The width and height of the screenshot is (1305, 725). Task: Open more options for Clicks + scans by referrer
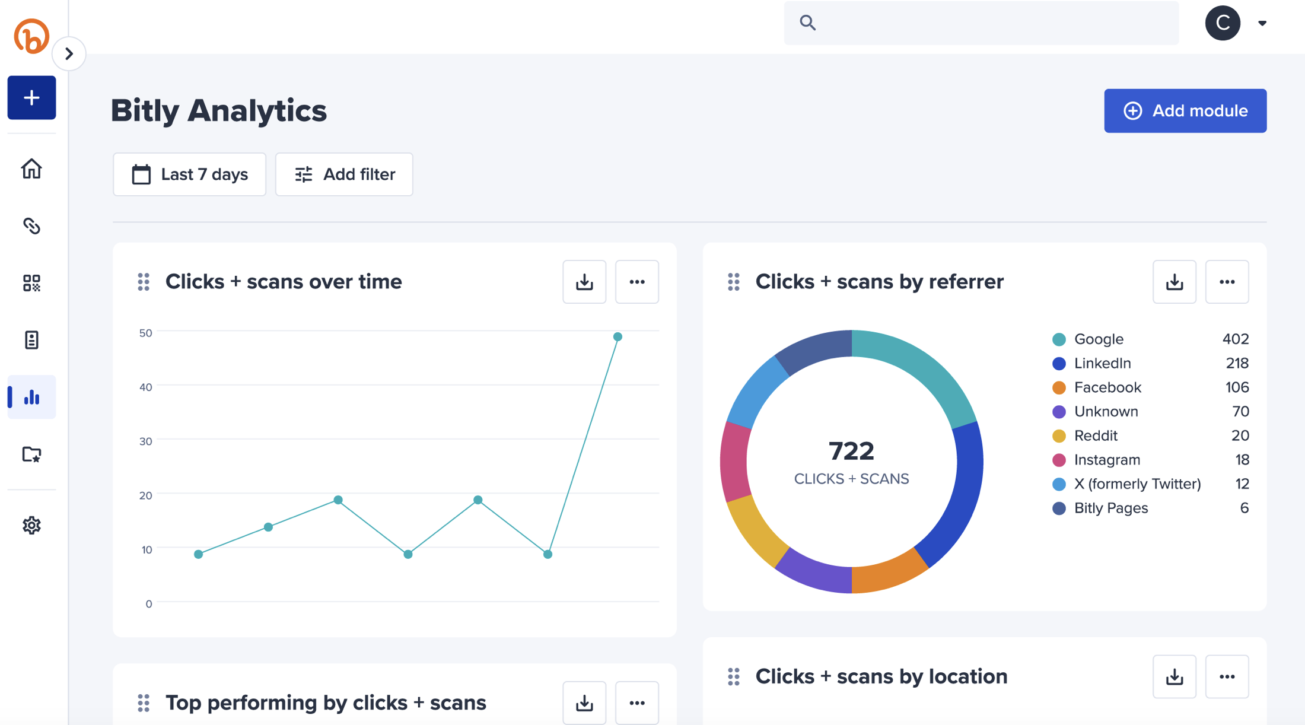pyautogui.click(x=1227, y=282)
